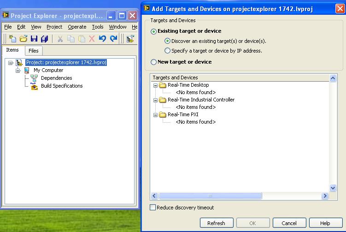
Task: Click the Cut scissors icon
Action: click(x=60, y=39)
